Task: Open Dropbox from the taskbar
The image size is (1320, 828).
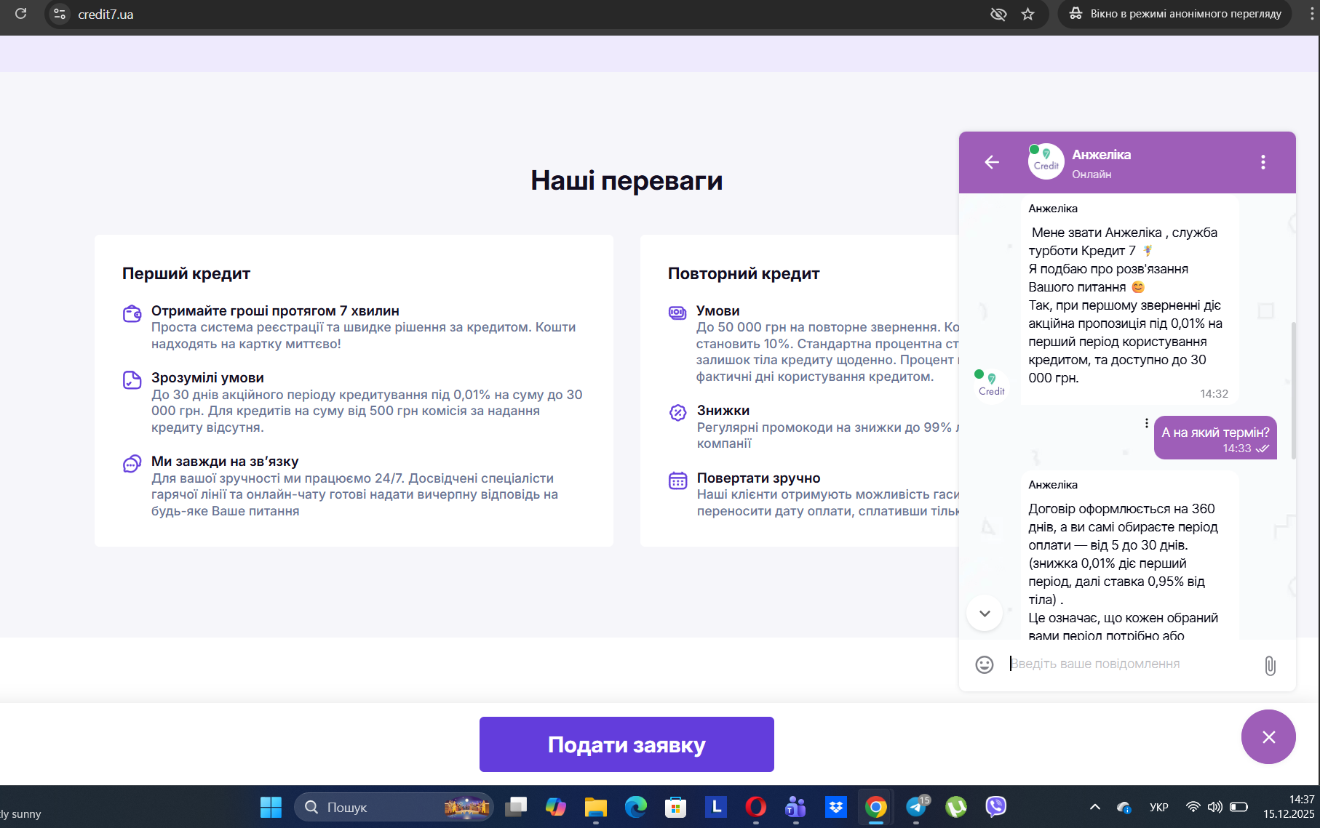Action: pos(836,807)
